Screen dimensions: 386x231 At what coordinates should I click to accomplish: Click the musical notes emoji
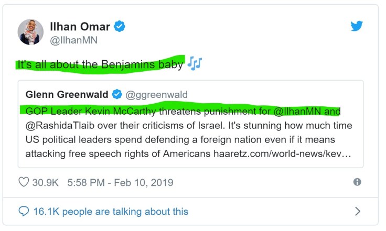pos(195,65)
